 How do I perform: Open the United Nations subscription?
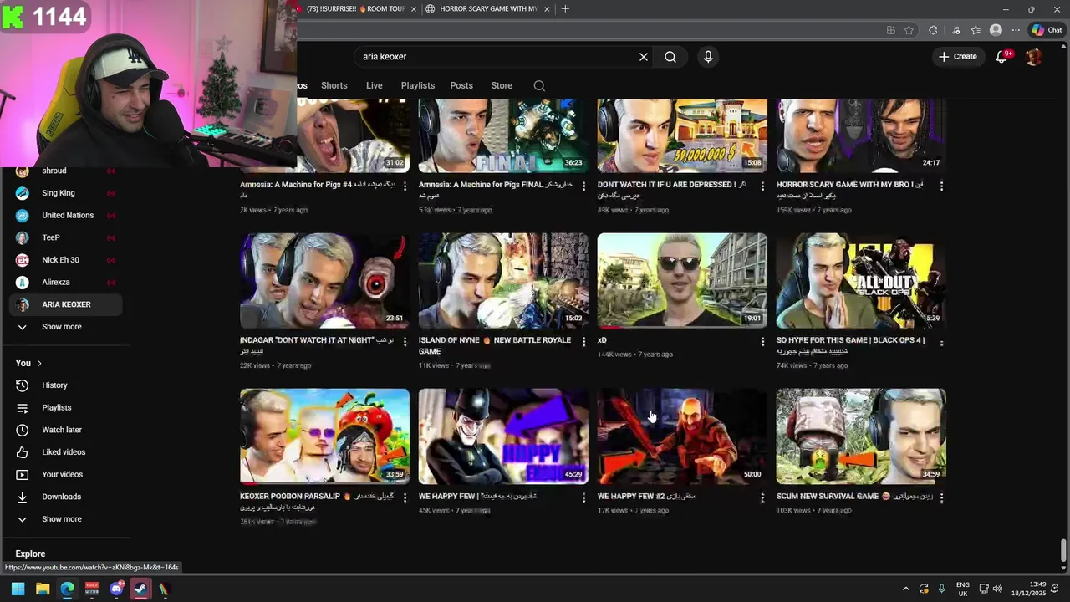tap(66, 215)
